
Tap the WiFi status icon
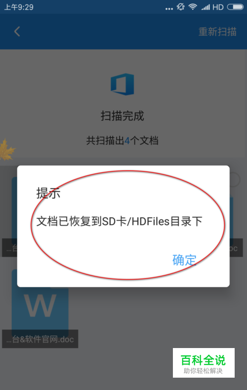(193, 7)
